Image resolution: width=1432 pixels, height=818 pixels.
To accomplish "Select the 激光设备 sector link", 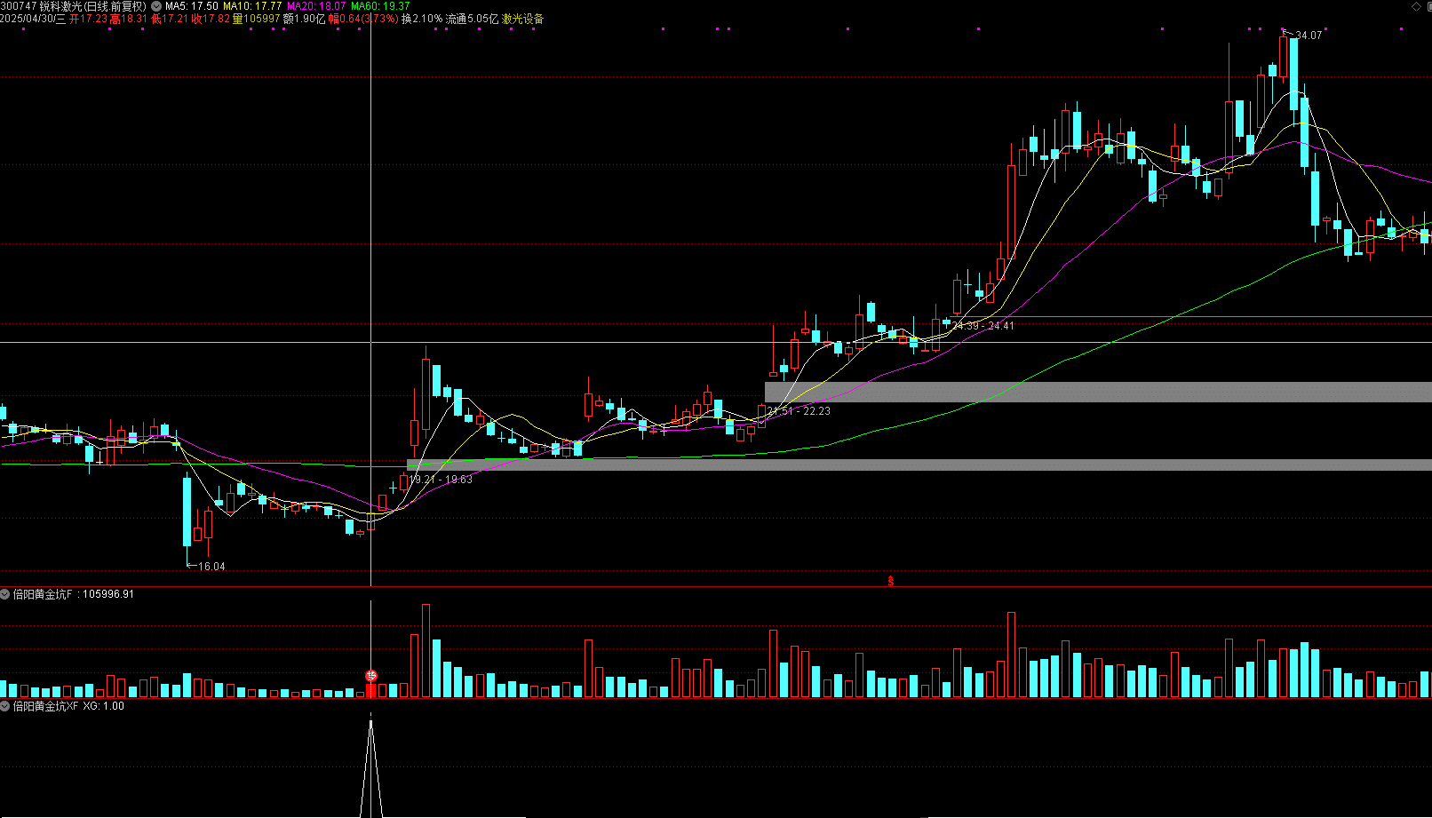I will [523, 19].
